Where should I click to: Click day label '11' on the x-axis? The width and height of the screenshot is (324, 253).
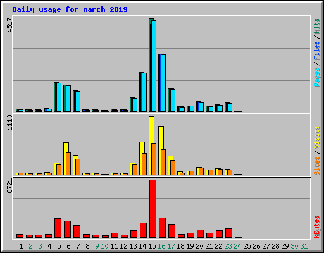(114, 246)
